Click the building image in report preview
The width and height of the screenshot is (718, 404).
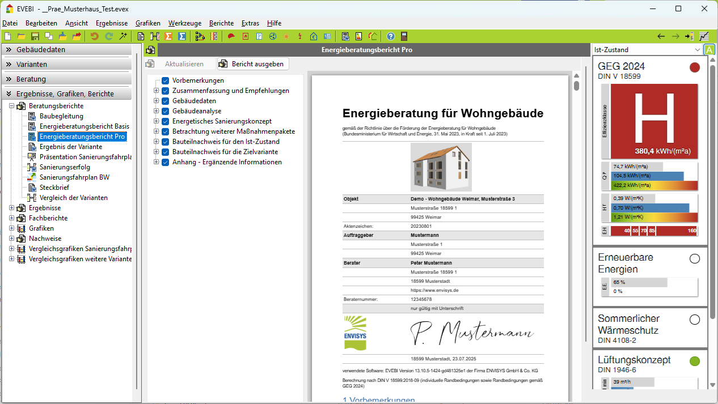[x=441, y=167]
